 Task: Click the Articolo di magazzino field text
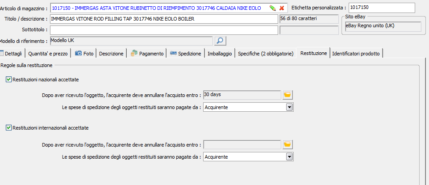(x=156, y=8)
